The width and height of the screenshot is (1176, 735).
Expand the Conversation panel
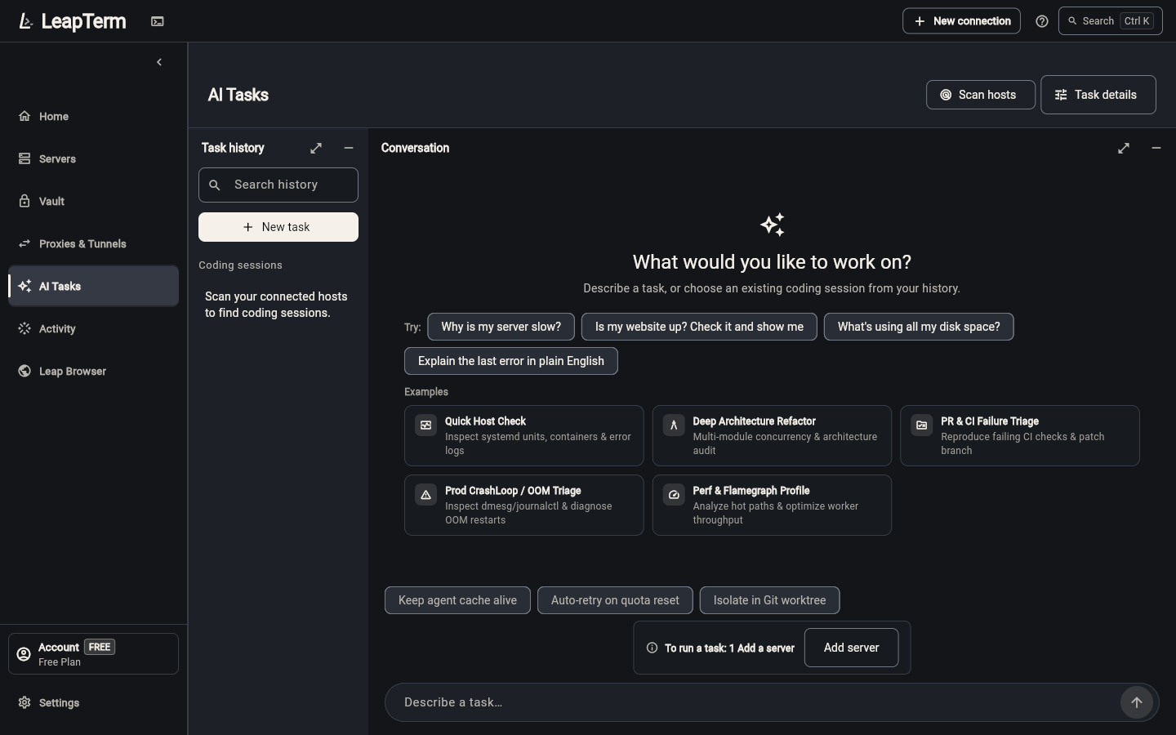[x=1124, y=148]
